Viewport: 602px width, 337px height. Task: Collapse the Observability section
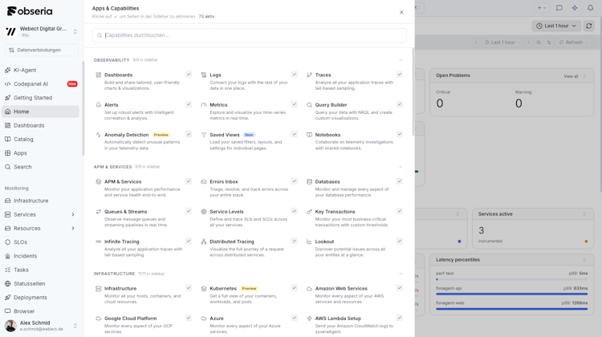pos(401,60)
